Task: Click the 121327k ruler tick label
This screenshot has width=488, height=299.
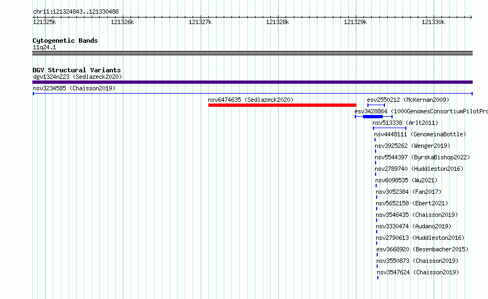Action: click(200, 22)
